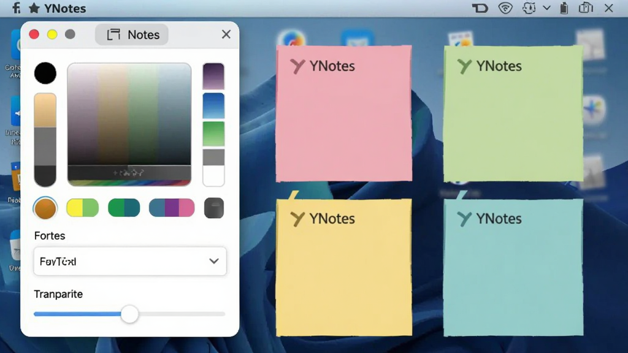Open the Fortes font dropdown
Image resolution: width=628 pixels, height=353 pixels.
(x=130, y=261)
